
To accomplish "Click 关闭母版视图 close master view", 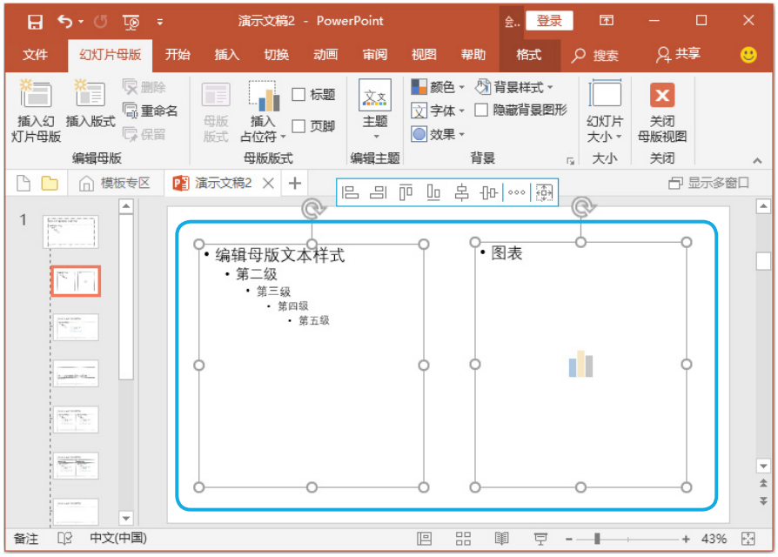I will pos(662,112).
